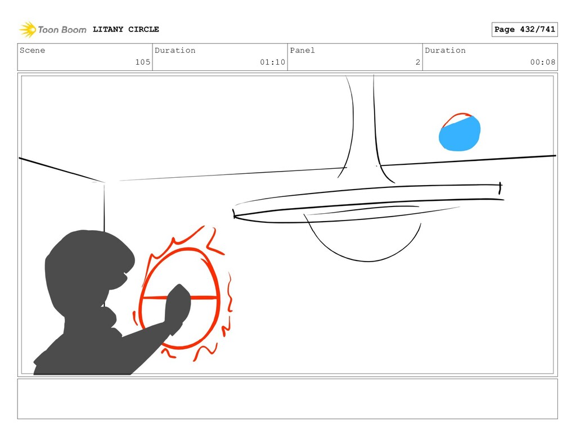The image size is (576, 445).
Task: Click the empty notes box below panel
Action: [x=287, y=399]
